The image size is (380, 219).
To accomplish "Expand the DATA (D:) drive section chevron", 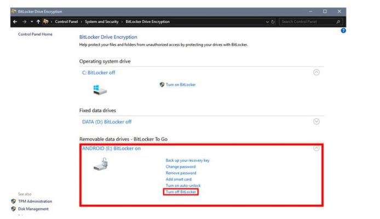I will (316, 122).
